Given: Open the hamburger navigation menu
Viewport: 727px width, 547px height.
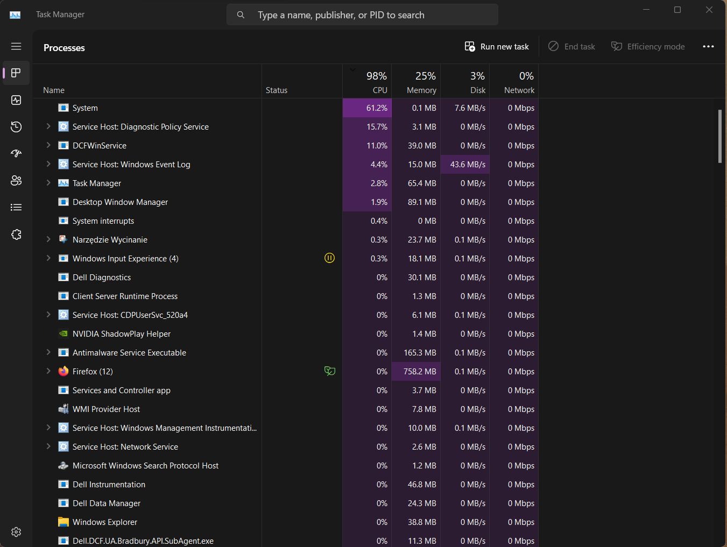Looking at the screenshot, I should click(16, 46).
